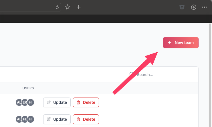Show the browser downloads
The width and height of the screenshot is (212, 127).
click(194, 7)
